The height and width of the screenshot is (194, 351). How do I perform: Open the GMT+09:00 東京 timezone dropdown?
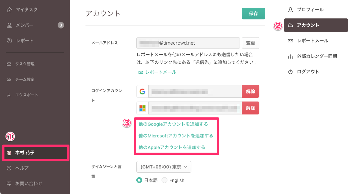(x=164, y=167)
